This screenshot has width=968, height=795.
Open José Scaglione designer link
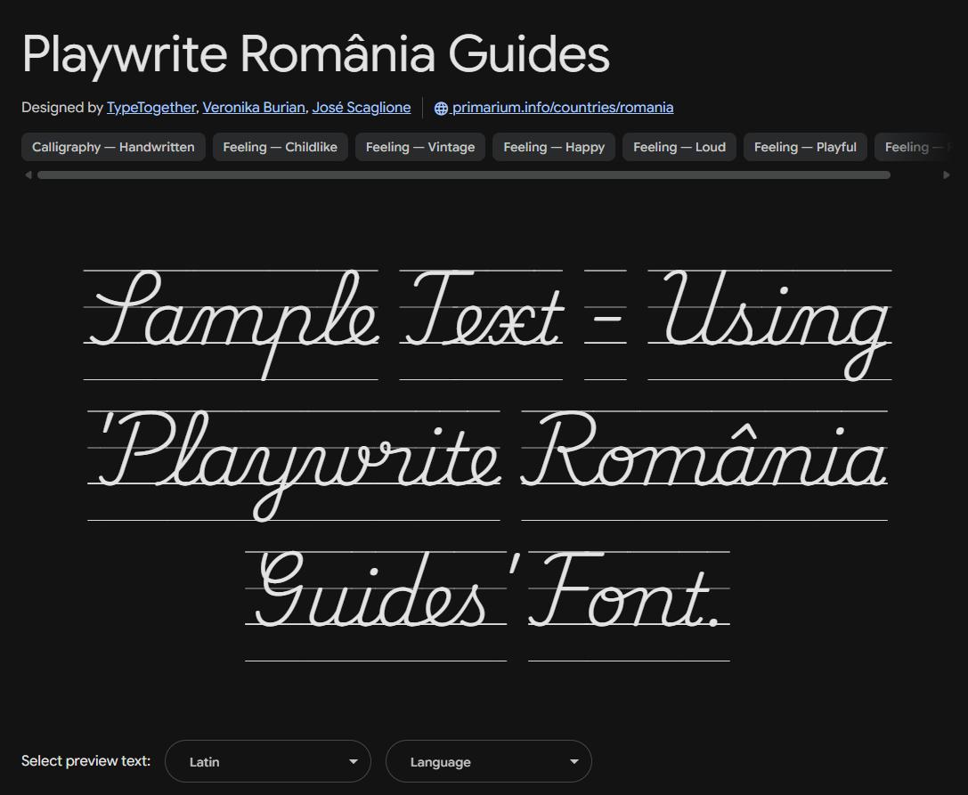point(362,108)
